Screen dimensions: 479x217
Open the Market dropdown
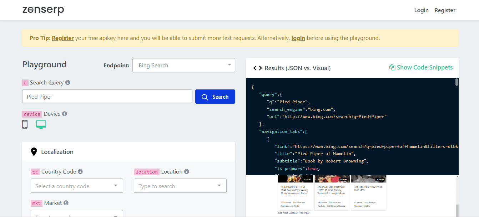[x=76, y=214]
